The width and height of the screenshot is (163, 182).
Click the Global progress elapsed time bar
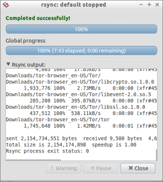(81, 51)
